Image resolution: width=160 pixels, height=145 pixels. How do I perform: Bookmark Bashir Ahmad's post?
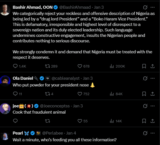pos(144,66)
